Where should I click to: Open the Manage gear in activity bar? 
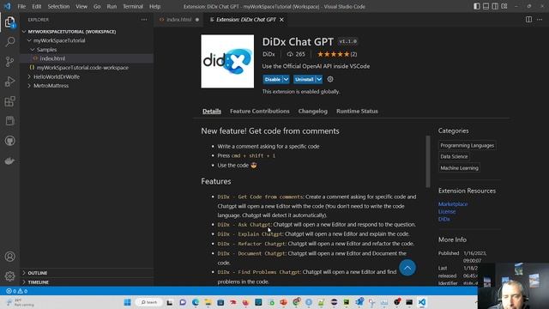[9, 276]
